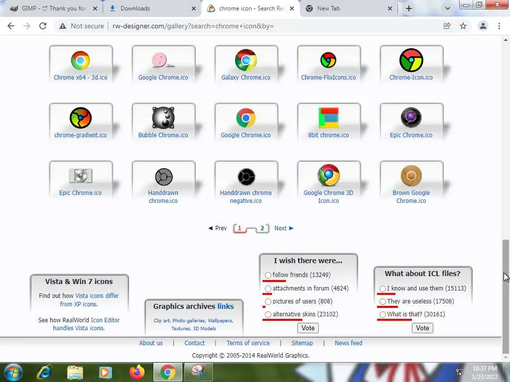This screenshot has width=510, height=382.
Task: Select 'I know and use them' option
Action: point(382,288)
